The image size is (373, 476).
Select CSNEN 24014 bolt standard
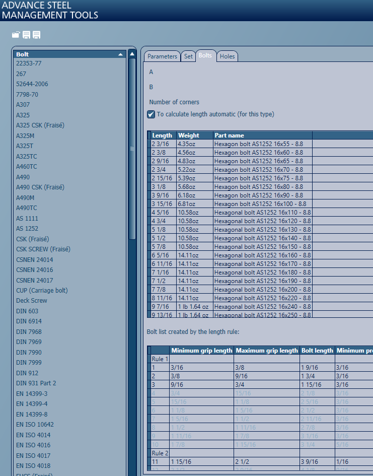tap(35, 259)
